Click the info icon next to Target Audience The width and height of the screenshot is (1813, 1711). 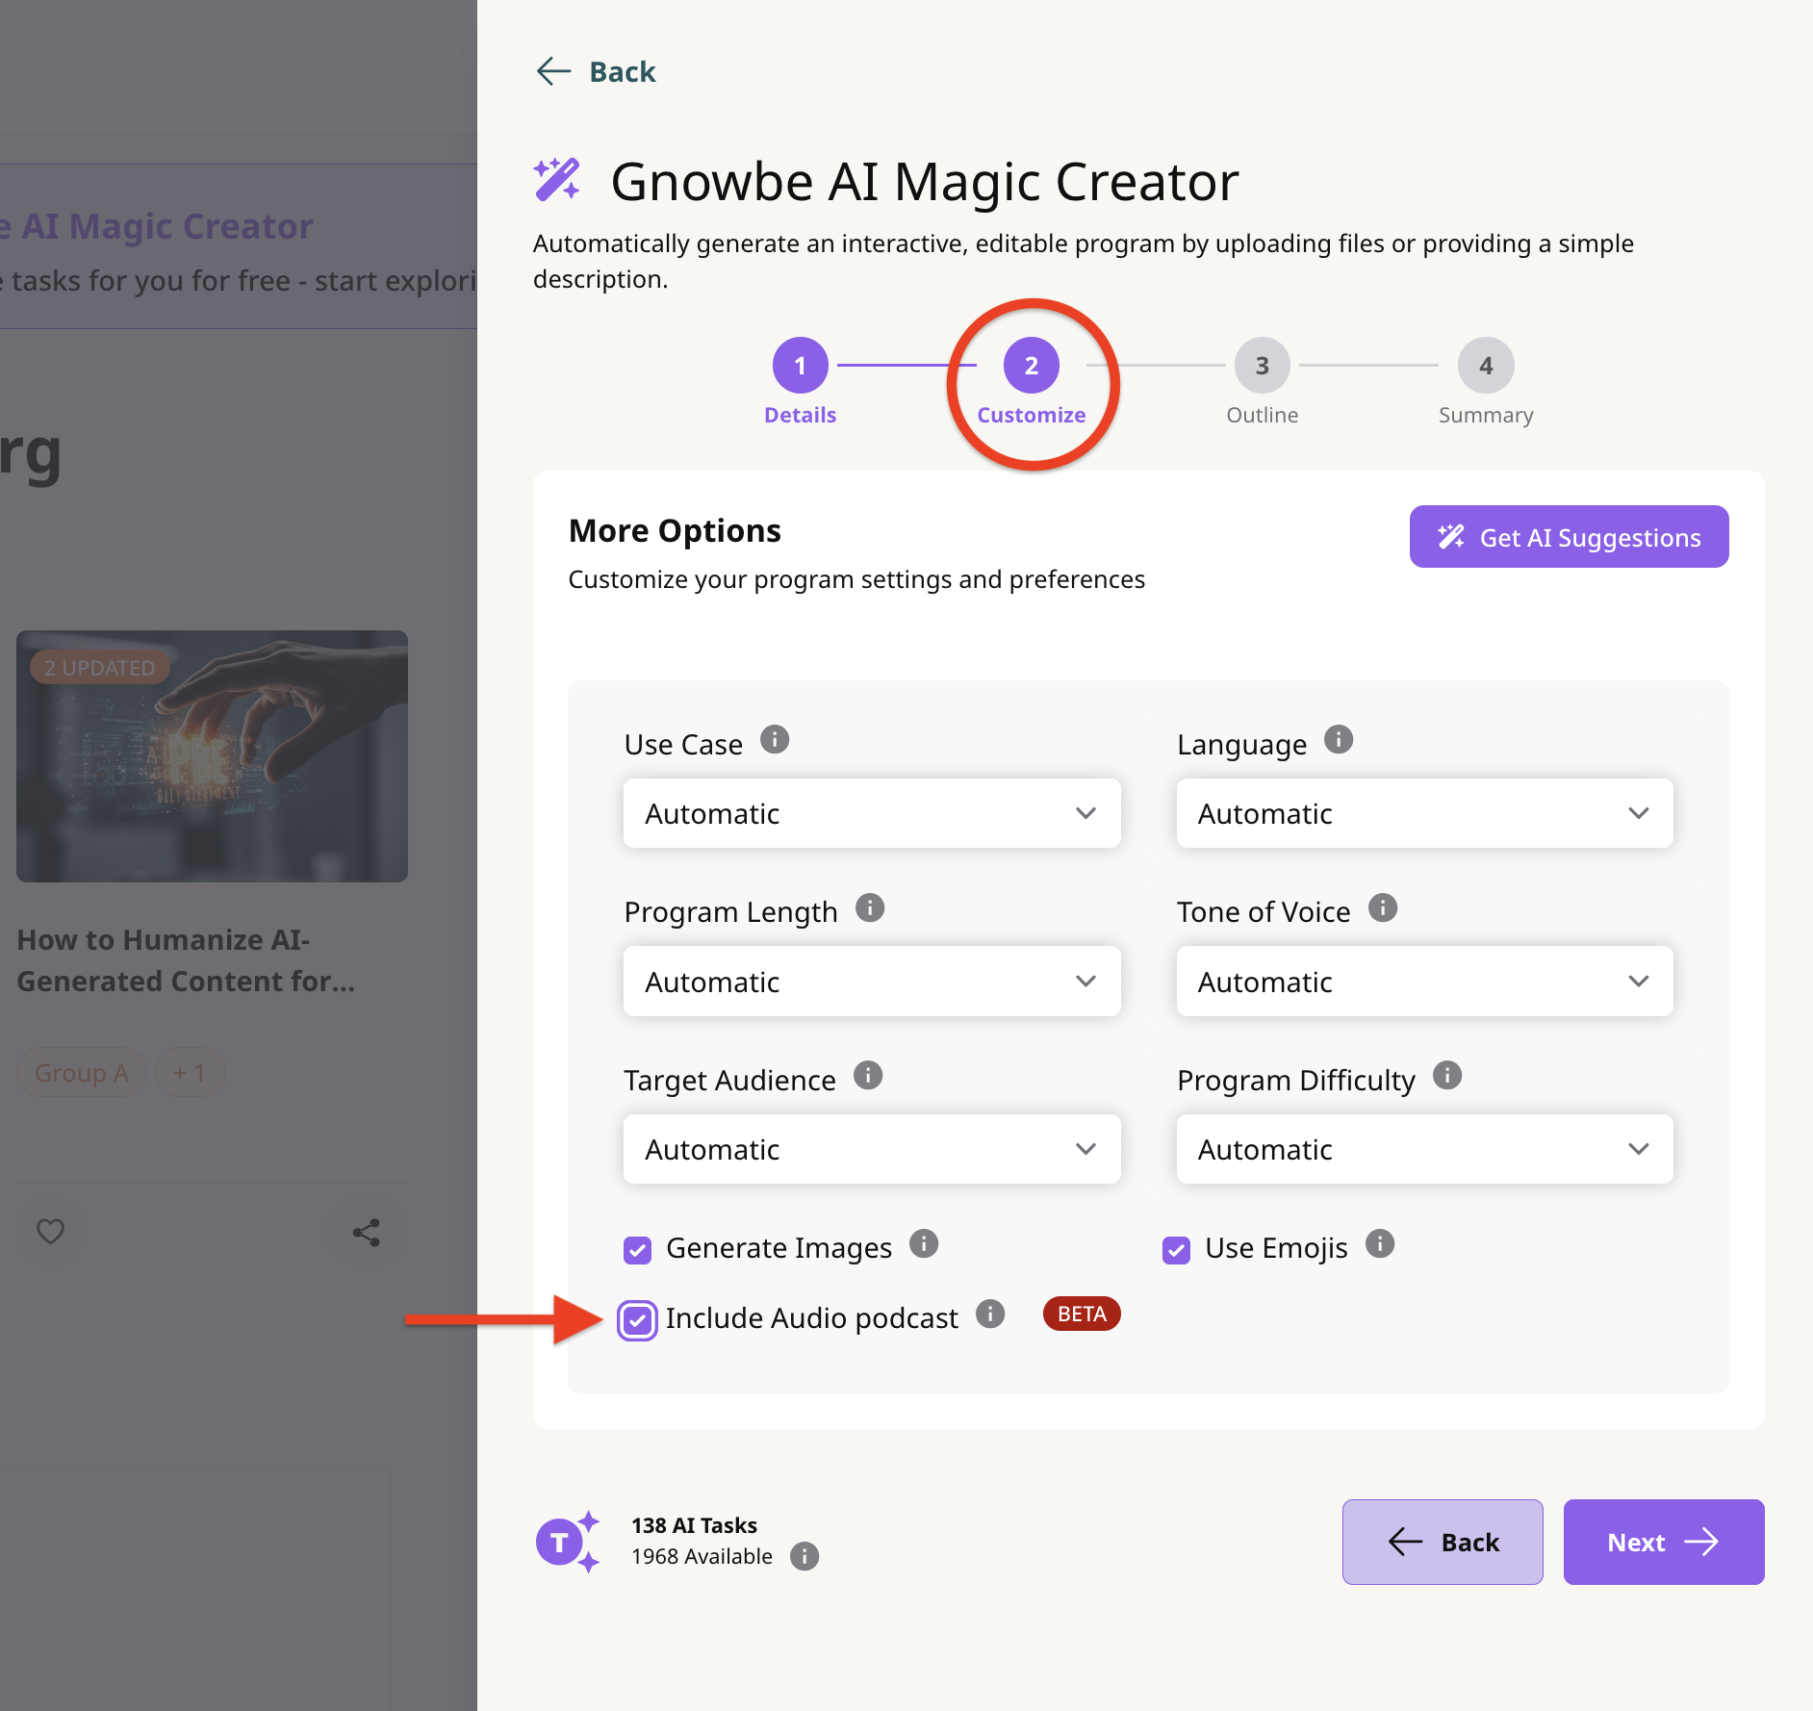click(x=868, y=1076)
